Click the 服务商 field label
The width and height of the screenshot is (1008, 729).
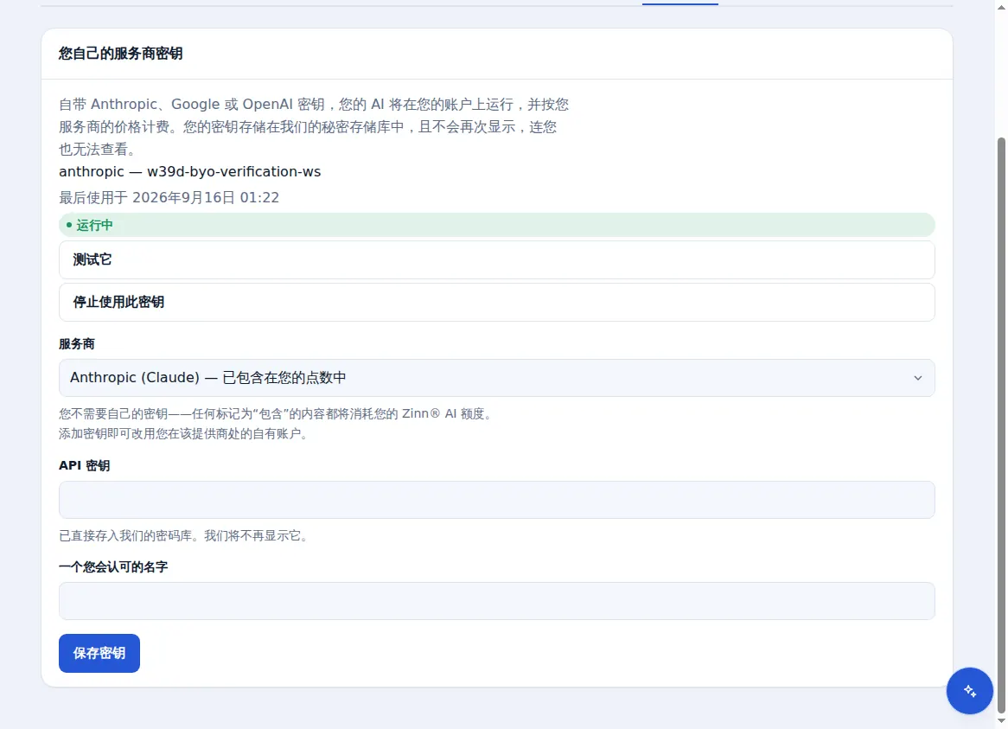[76, 344]
